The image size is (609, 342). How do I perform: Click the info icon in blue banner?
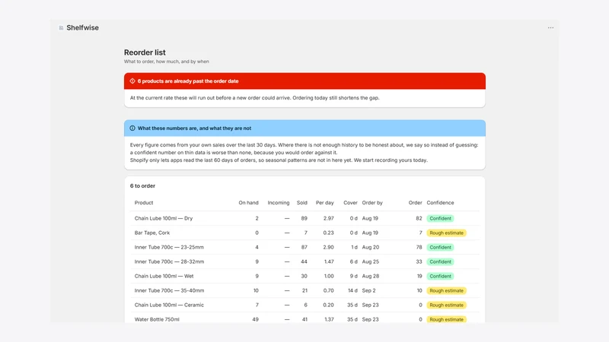(132, 128)
